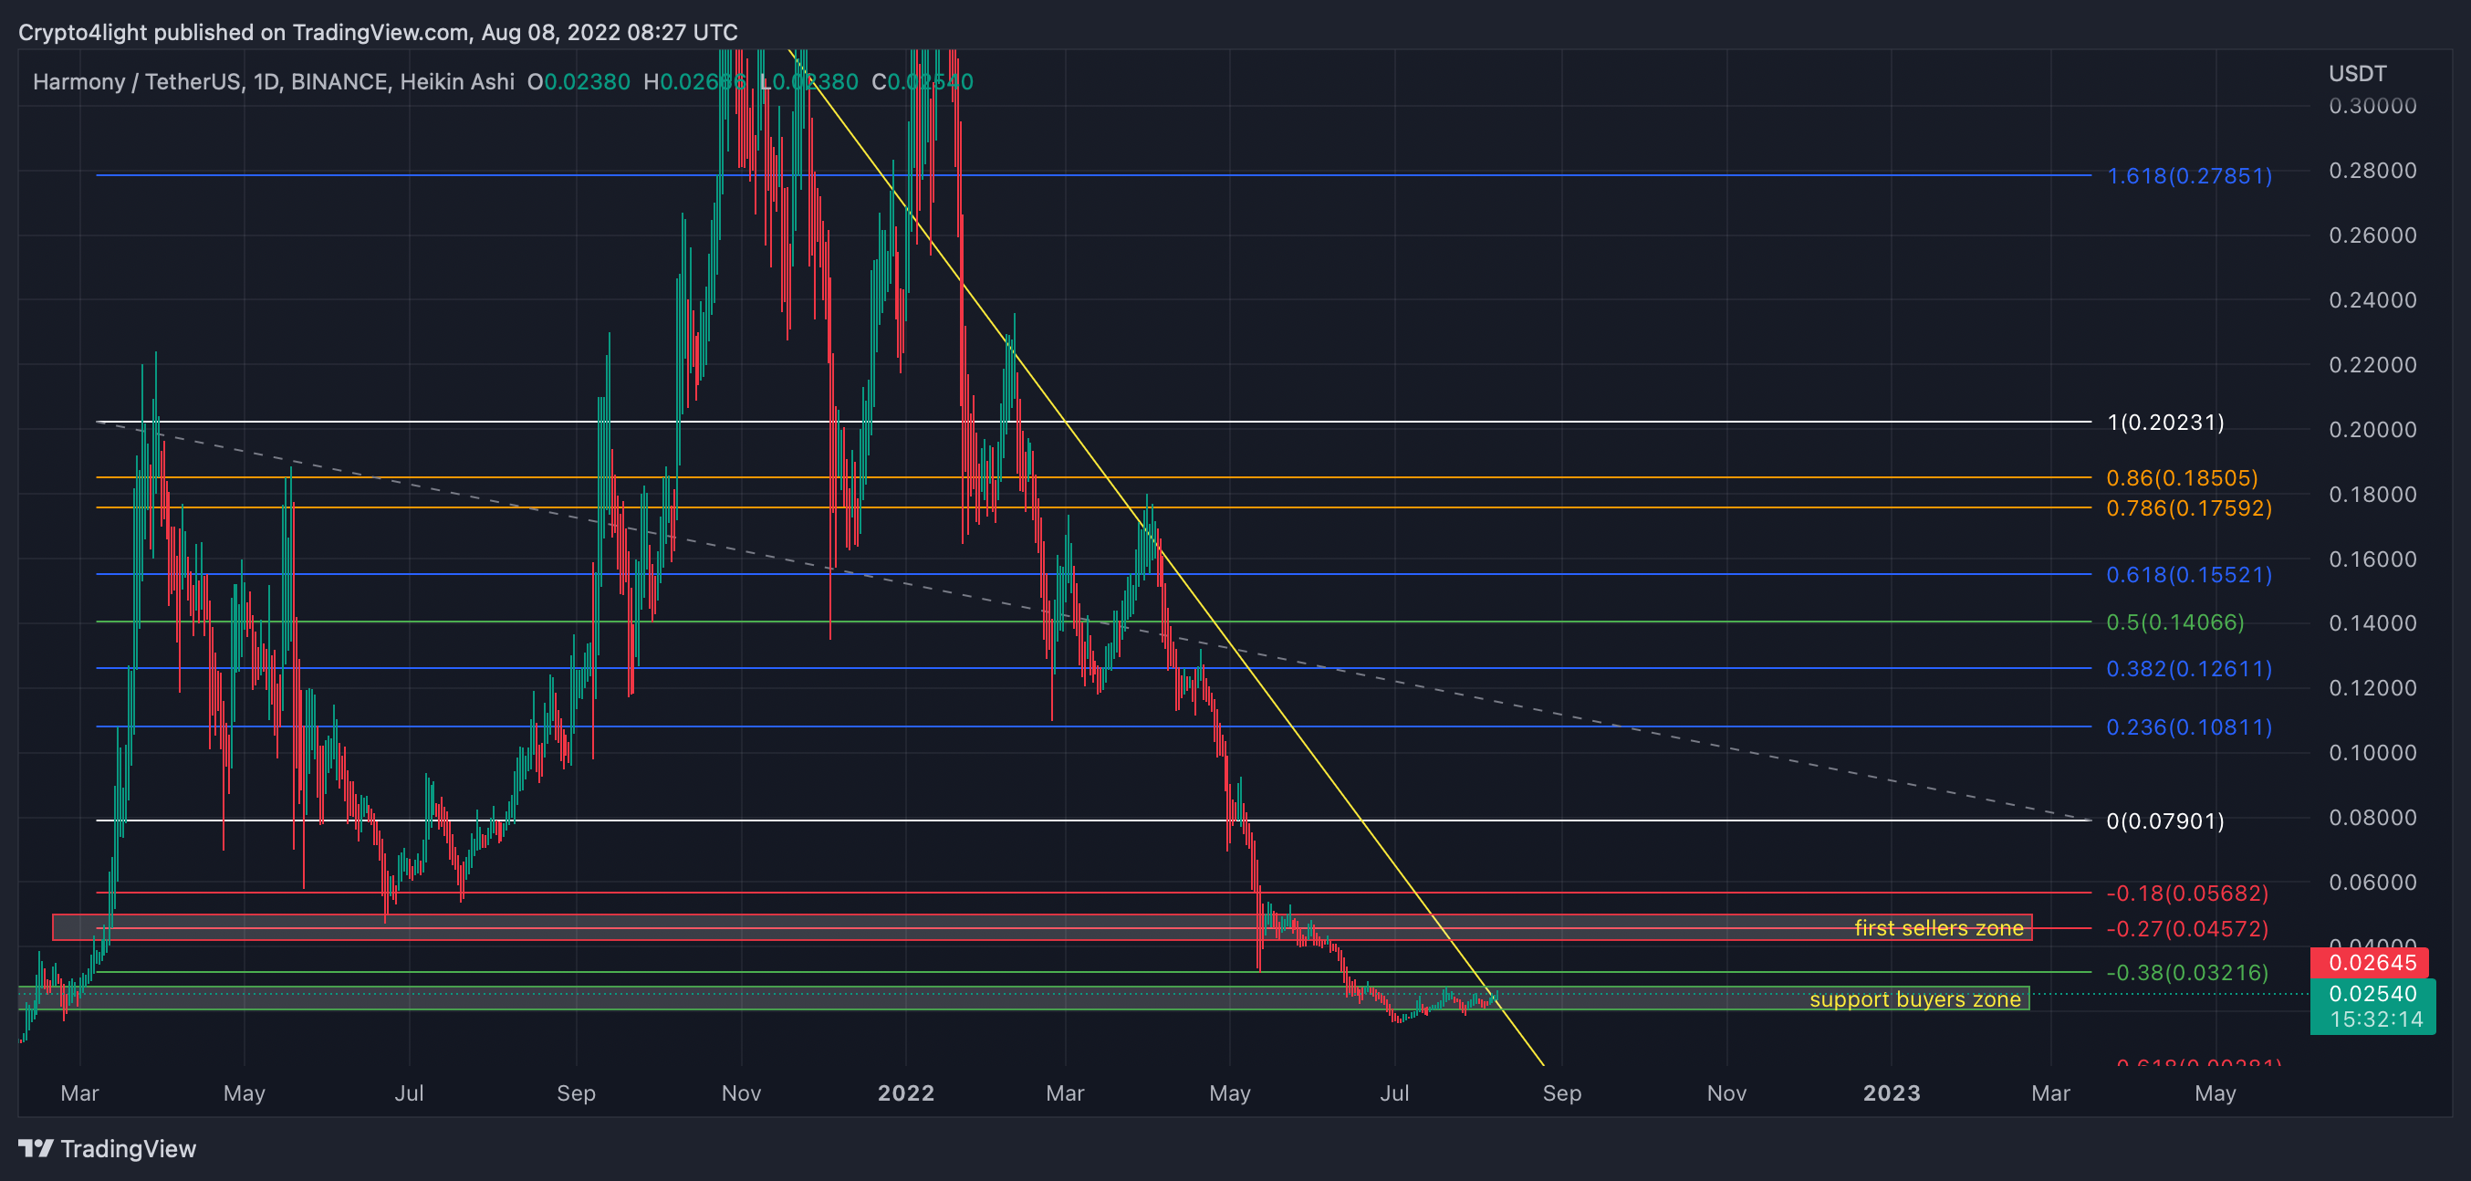Click the -0.38(0.03216) Fibonacci label
Screen dimensions: 2471x1181
(2187, 973)
